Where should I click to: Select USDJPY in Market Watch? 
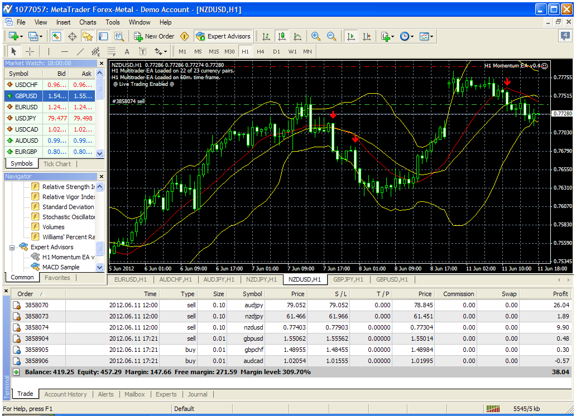50,118
